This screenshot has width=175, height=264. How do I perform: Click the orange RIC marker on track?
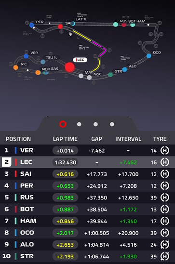15,67
